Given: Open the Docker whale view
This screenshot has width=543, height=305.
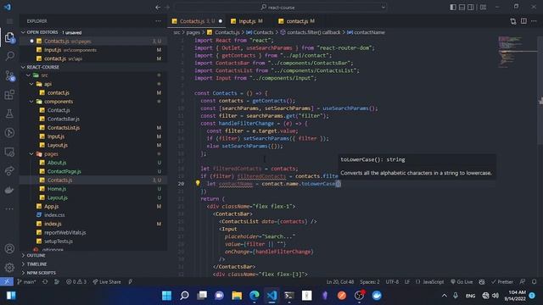Looking at the screenshot, I should (x=9, y=190).
